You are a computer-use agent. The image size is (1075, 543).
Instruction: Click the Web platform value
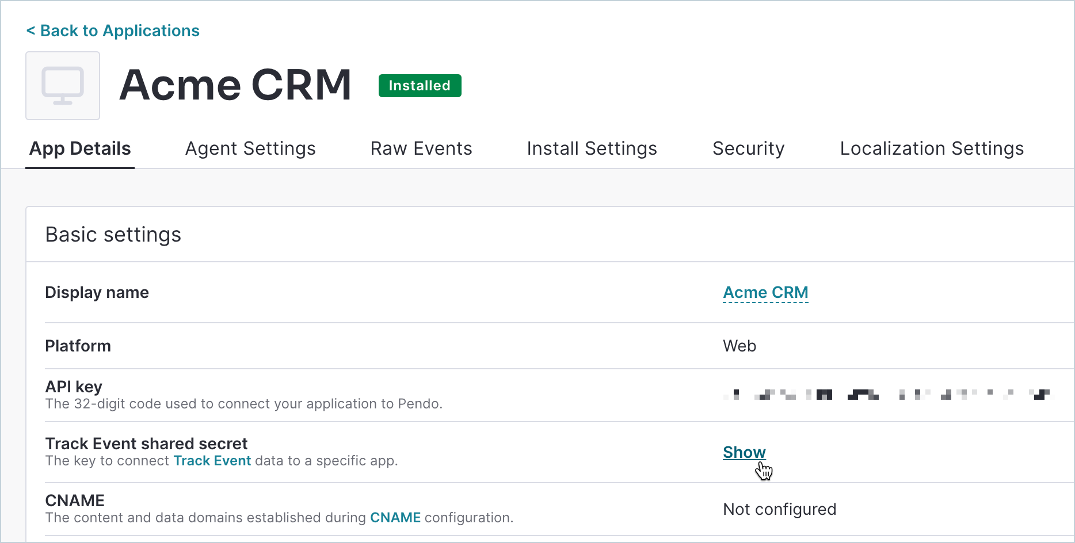tap(739, 346)
